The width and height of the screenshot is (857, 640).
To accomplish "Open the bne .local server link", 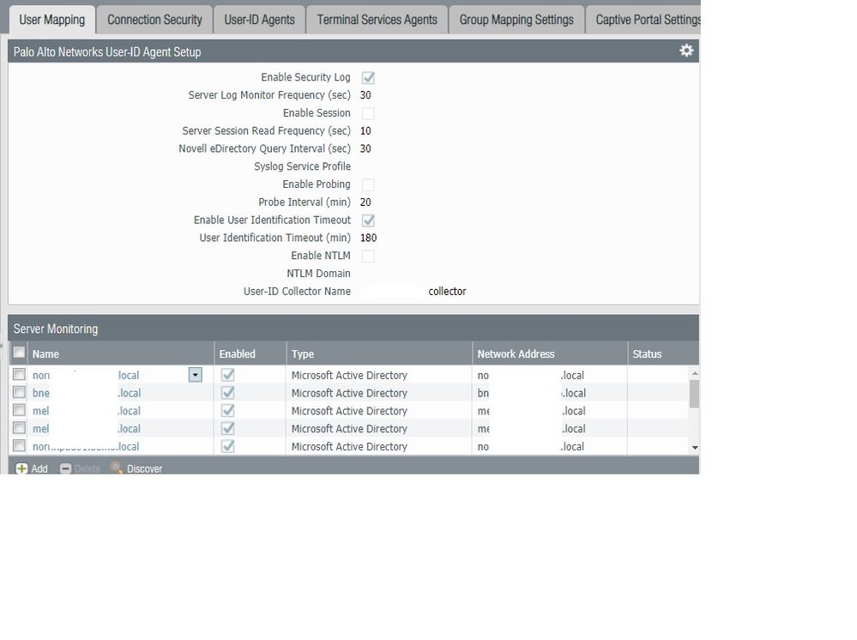I will (x=87, y=393).
